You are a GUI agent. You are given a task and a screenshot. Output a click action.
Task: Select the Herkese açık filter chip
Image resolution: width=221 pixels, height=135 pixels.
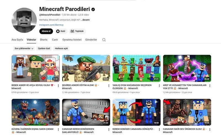coord(61,49)
